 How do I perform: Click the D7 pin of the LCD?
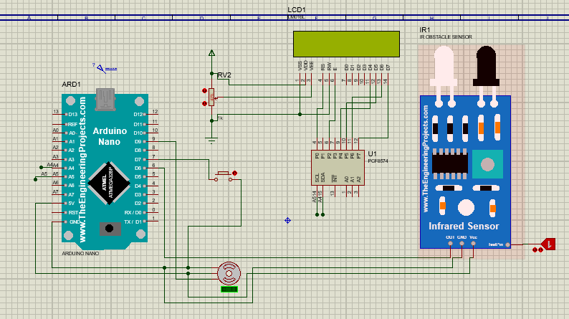[388, 79]
